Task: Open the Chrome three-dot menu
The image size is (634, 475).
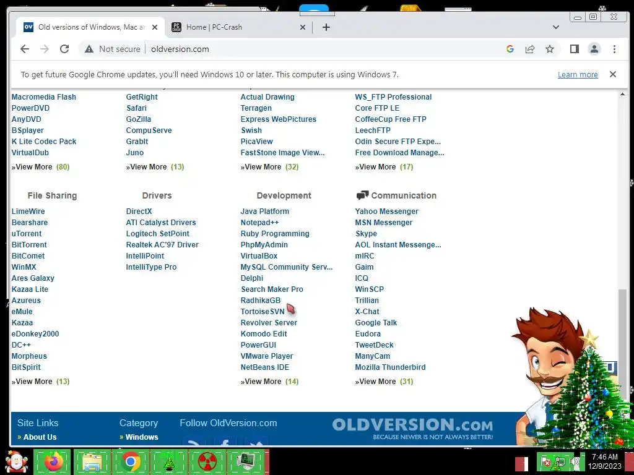Action: 614,49
